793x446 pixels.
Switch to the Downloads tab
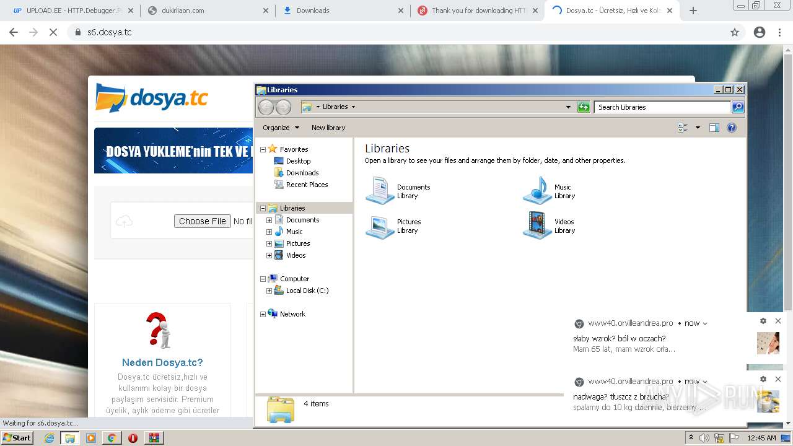click(343, 11)
